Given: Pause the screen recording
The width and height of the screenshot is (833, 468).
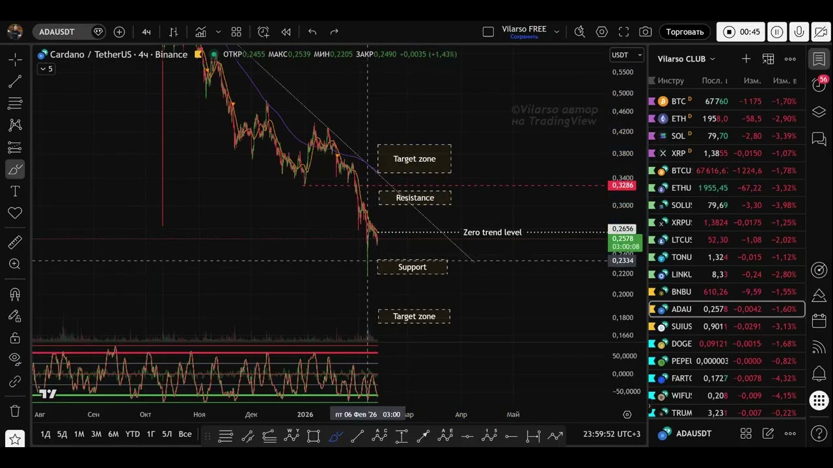Looking at the screenshot, I should (x=776, y=32).
